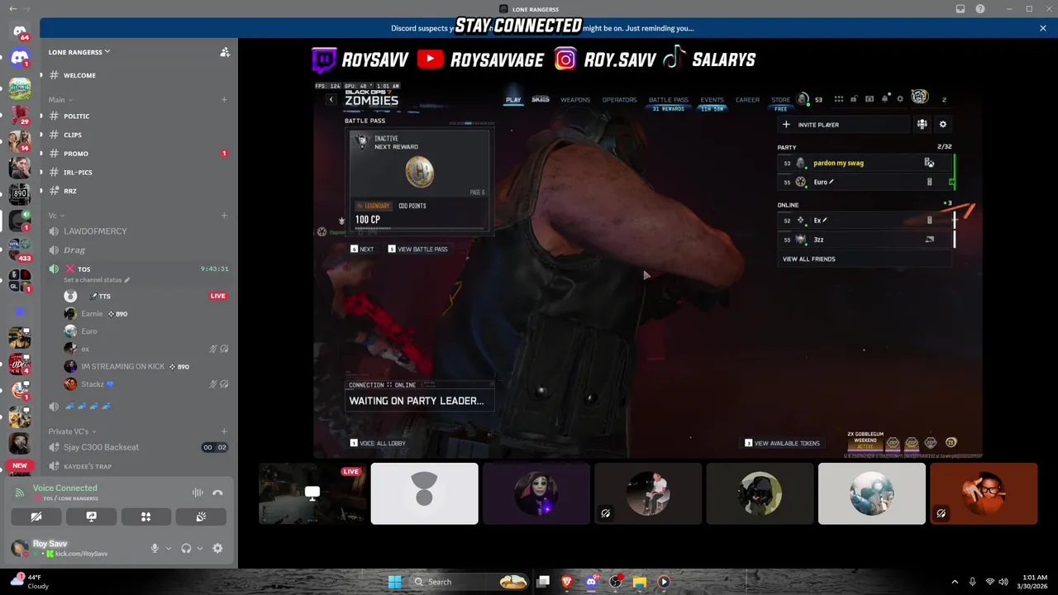This screenshot has width=1058, height=595.
Task: Click the Share Your Screen button
Action: (91, 516)
